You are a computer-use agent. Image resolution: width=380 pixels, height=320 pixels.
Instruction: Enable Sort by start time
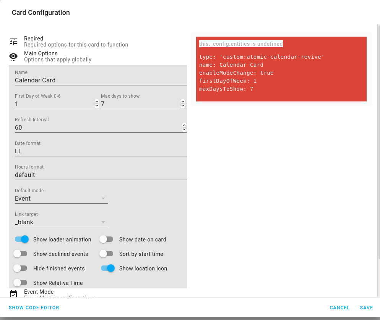pyautogui.click(x=106, y=254)
